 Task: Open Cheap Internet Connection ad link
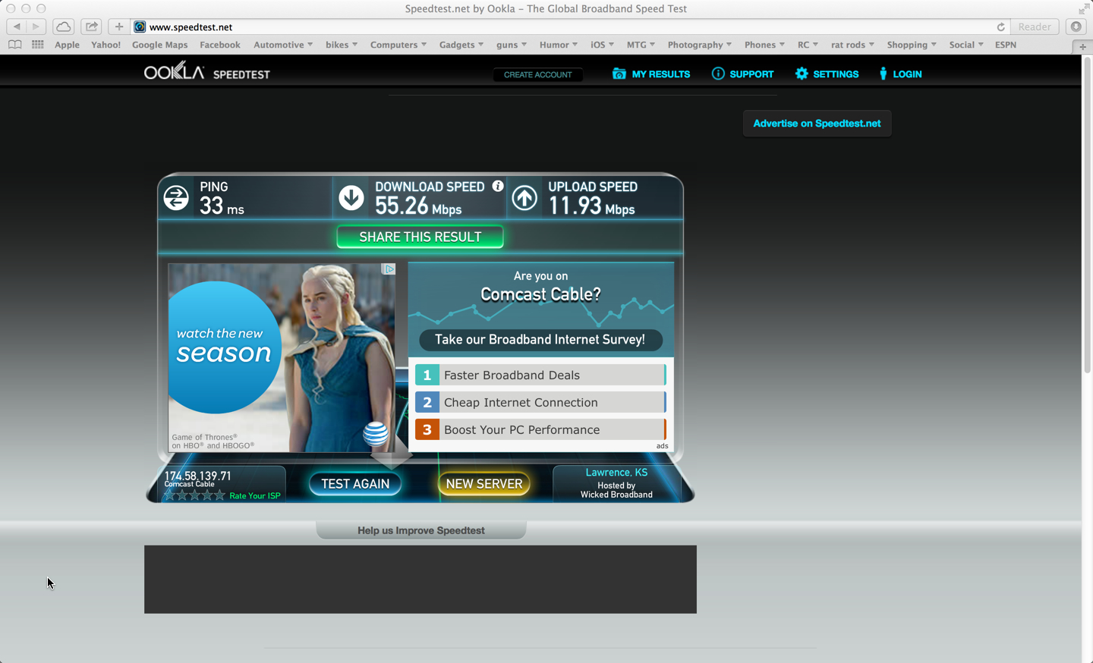[x=540, y=402]
